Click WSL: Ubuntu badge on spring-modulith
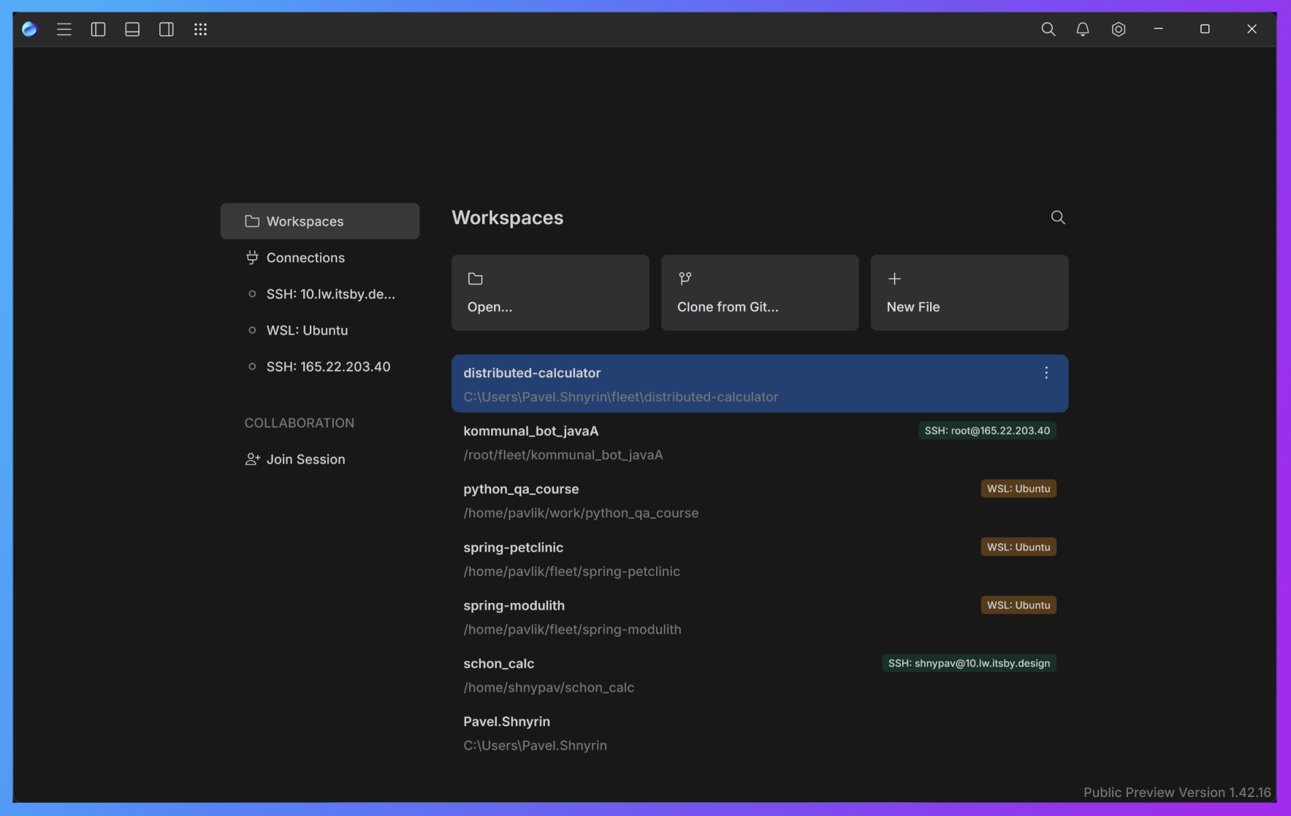 tap(1018, 605)
